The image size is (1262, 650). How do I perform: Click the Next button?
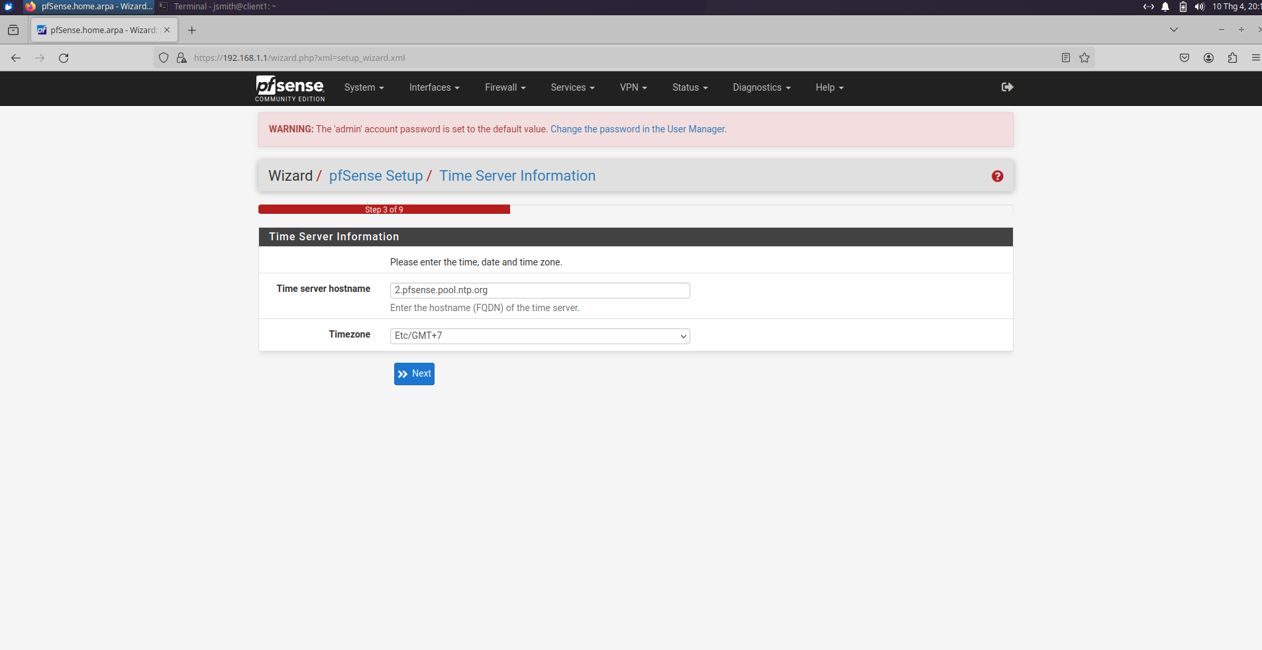(x=414, y=374)
